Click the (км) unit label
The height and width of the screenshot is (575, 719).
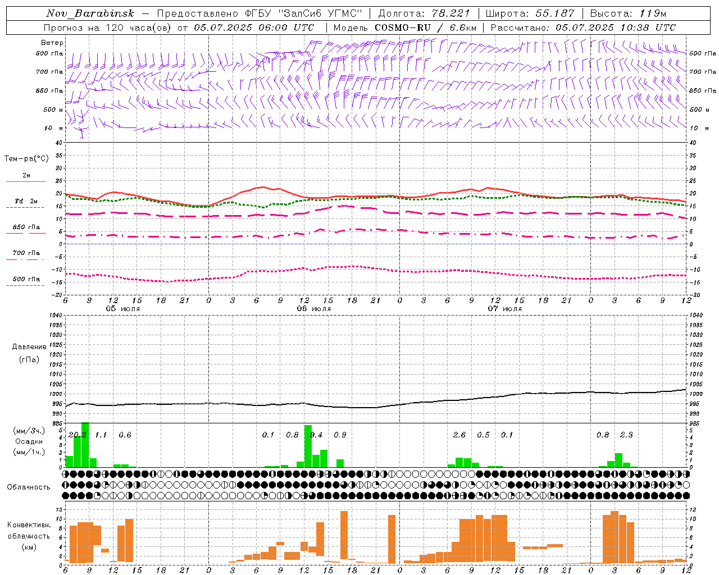pos(29,547)
